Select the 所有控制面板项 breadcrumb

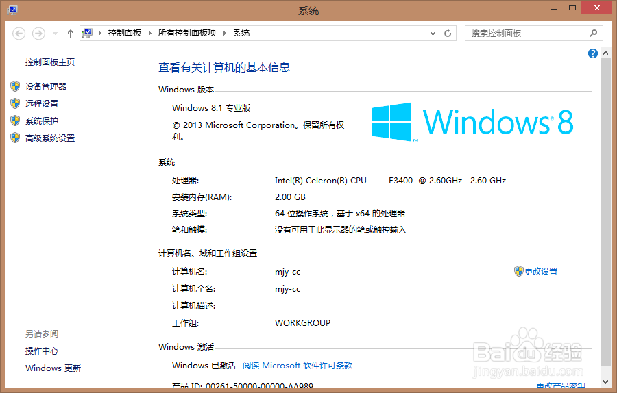187,33
